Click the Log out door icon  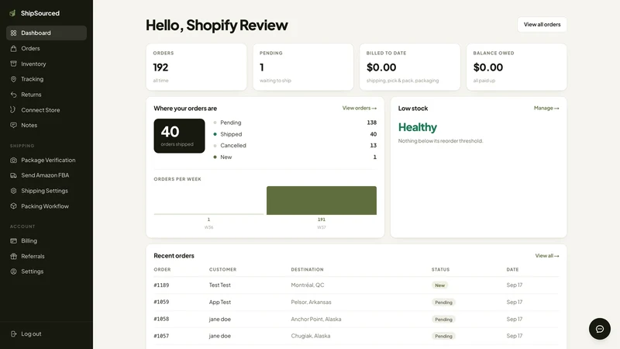pyautogui.click(x=13, y=334)
